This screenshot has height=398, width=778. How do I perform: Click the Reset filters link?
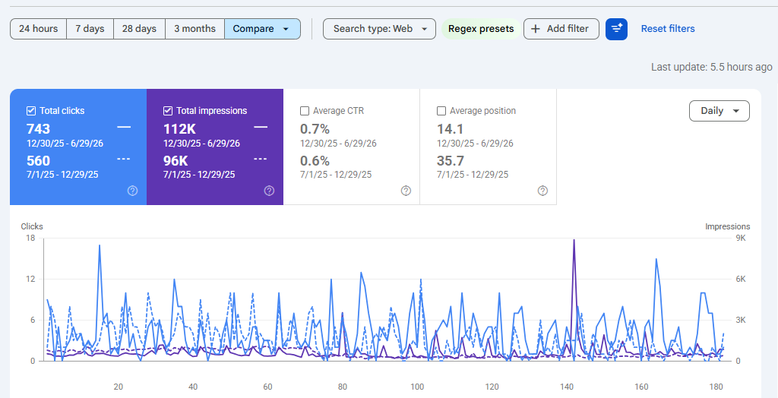pyautogui.click(x=668, y=29)
